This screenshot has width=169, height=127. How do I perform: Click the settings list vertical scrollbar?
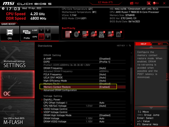tap(131, 79)
